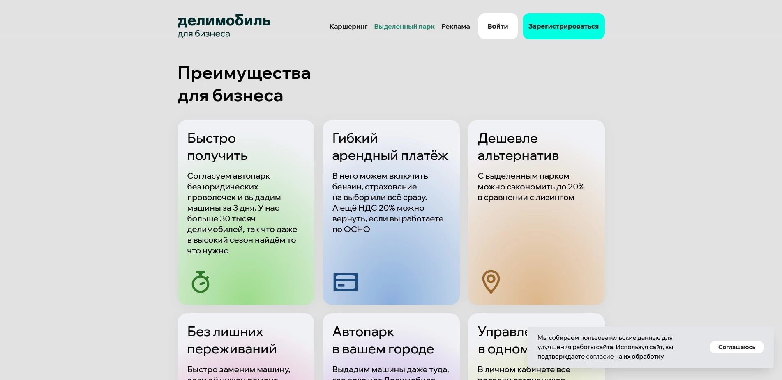Click the 'делимобиль для бизнеса' logo
The height and width of the screenshot is (380, 782).
pyautogui.click(x=223, y=25)
